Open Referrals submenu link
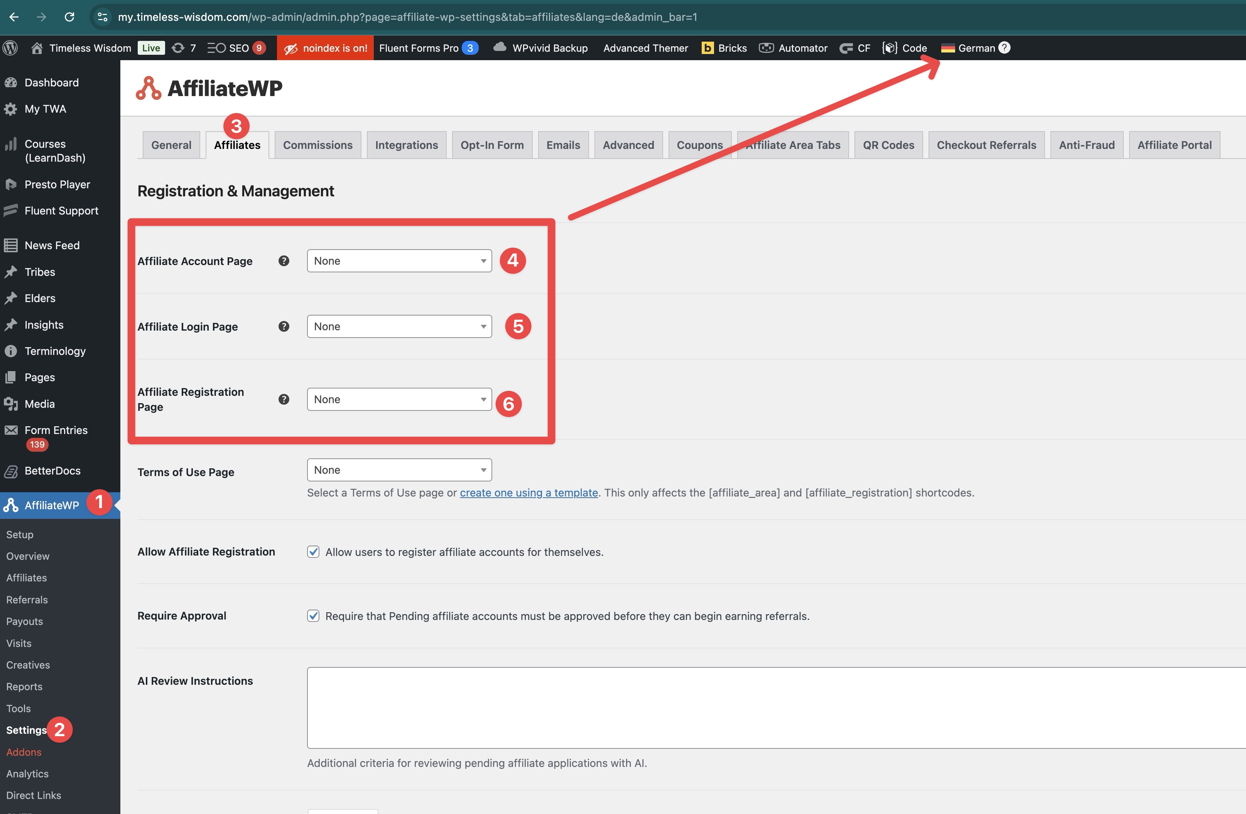The height and width of the screenshot is (814, 1246). point(27,600)
